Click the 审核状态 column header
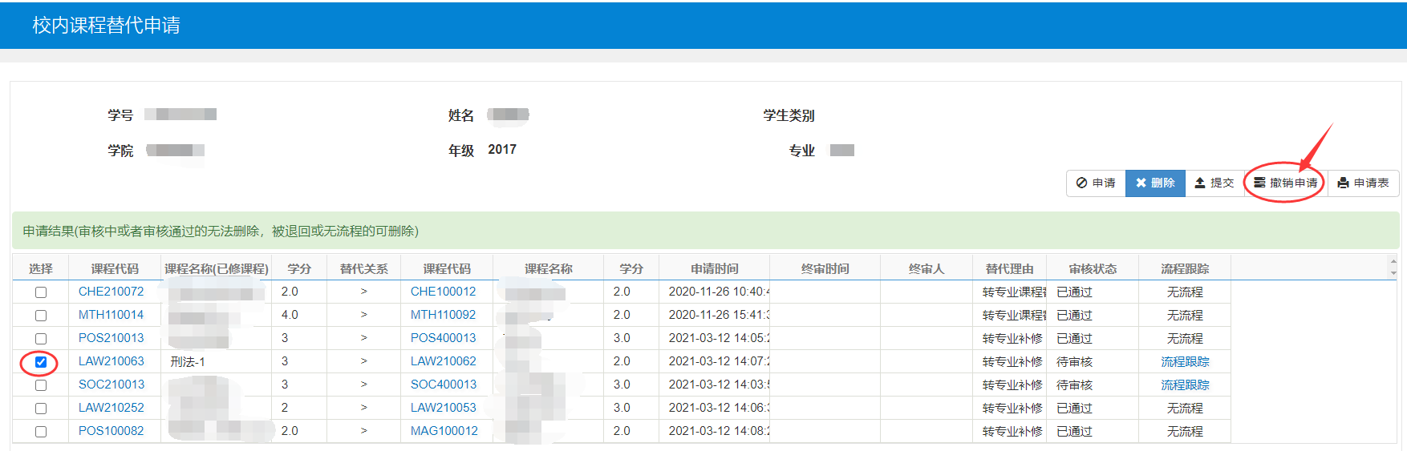Screen dimensions: 1407x451 [x=1093, y=268]
